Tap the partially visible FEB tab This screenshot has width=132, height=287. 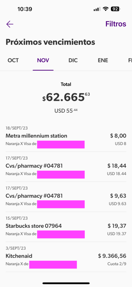(130, 60)
